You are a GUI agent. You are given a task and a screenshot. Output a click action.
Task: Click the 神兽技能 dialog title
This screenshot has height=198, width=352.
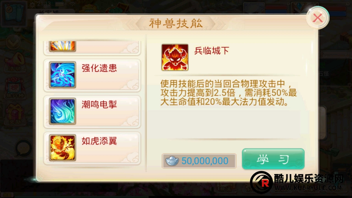176,23
